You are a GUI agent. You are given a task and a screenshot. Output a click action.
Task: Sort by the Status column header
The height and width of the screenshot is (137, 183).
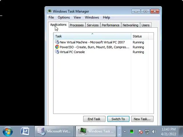(x=140, y=36)
